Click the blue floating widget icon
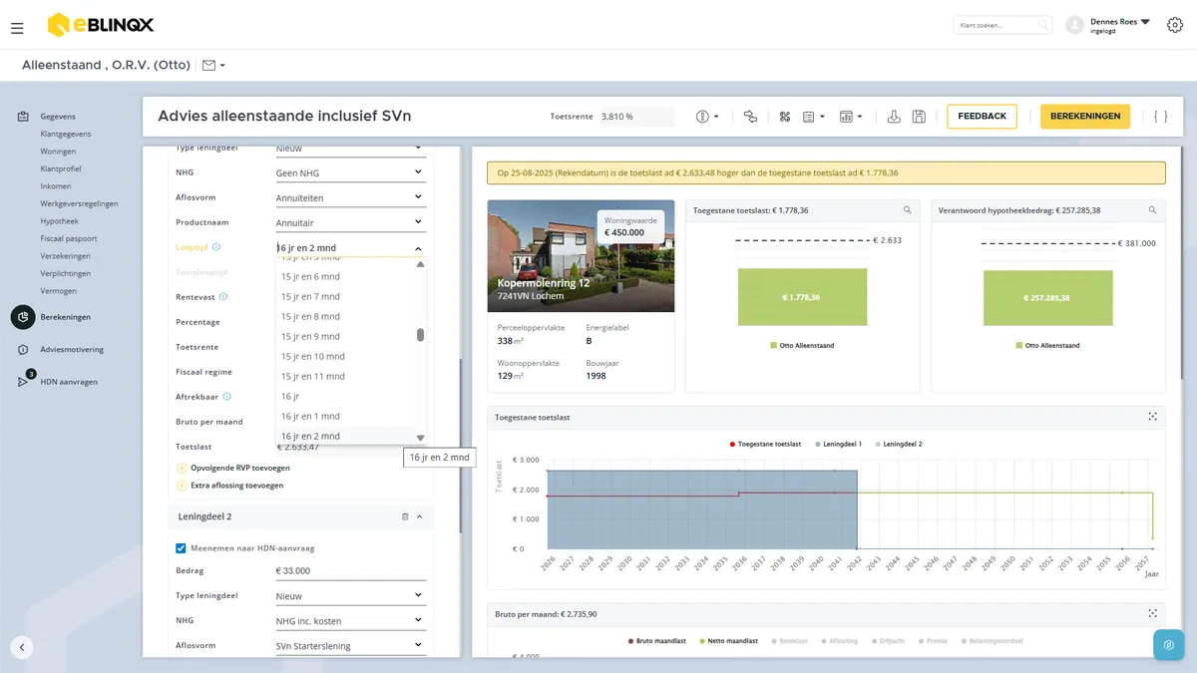1197x673 pixels. coord(1169,645)
